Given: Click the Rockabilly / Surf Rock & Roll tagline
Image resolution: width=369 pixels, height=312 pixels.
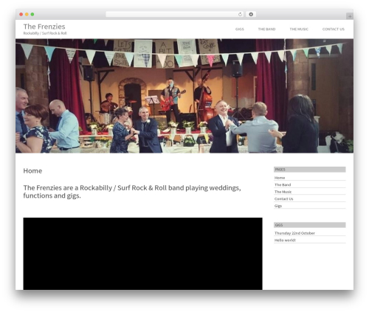Looking at the screenshot, I should 45,33.
